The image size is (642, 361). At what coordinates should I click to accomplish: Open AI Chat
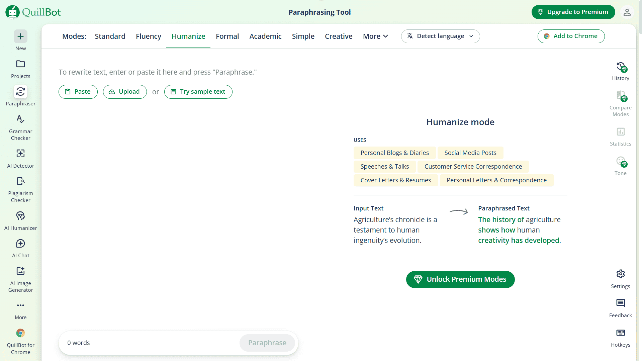20,248
